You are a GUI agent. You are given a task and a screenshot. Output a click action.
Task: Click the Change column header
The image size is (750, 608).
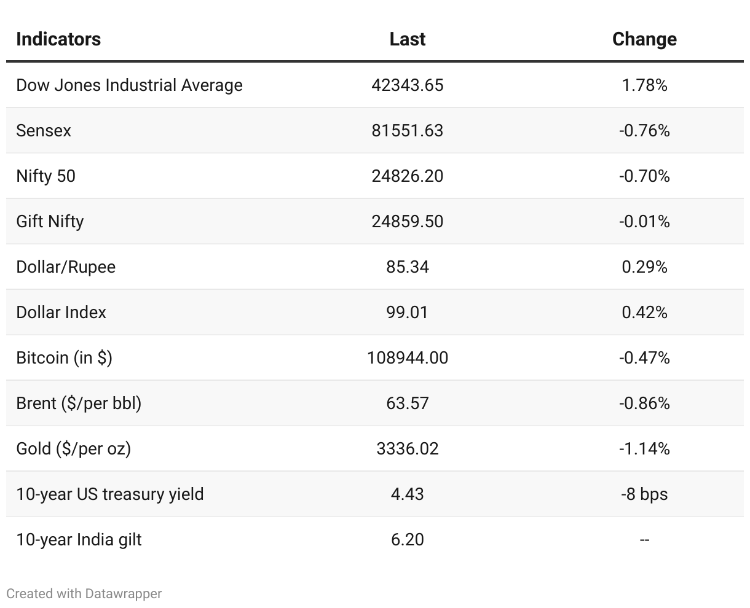pos(644,39)
